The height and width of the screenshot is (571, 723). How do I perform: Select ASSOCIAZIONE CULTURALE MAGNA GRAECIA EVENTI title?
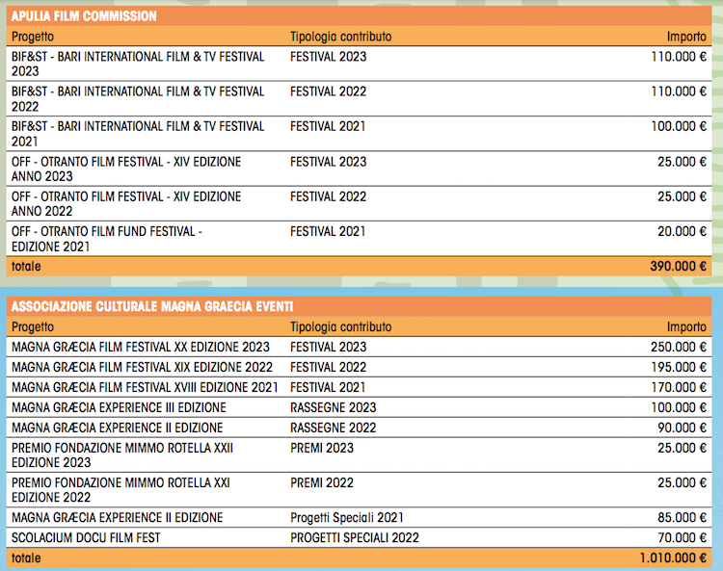pyautogui.click(x=151, y=306)
